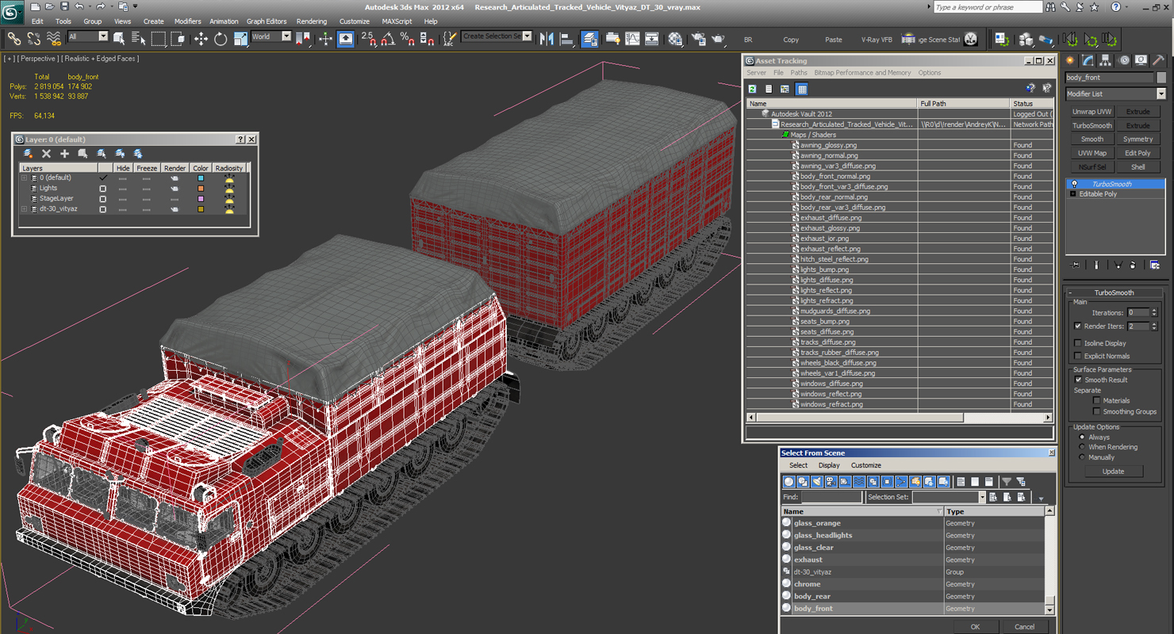Click the keyword search field in title bar

point(987,7)
